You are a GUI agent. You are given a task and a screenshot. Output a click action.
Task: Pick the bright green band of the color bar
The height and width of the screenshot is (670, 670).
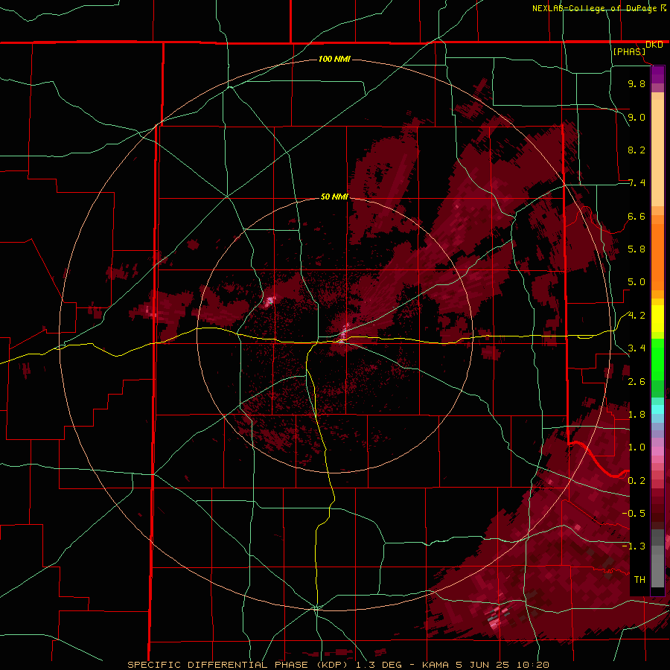click(x=657, y=359)
